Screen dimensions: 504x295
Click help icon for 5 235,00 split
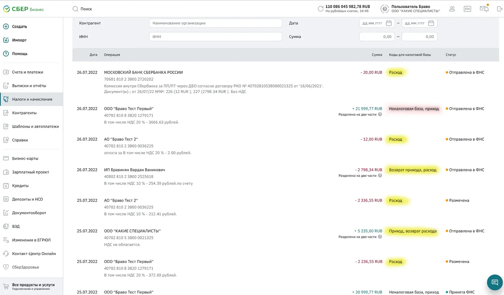[380, 237]
